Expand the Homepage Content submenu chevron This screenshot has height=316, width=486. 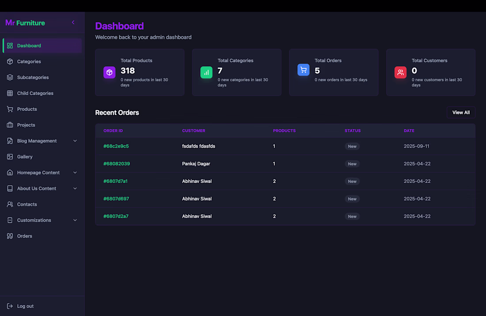75,172
